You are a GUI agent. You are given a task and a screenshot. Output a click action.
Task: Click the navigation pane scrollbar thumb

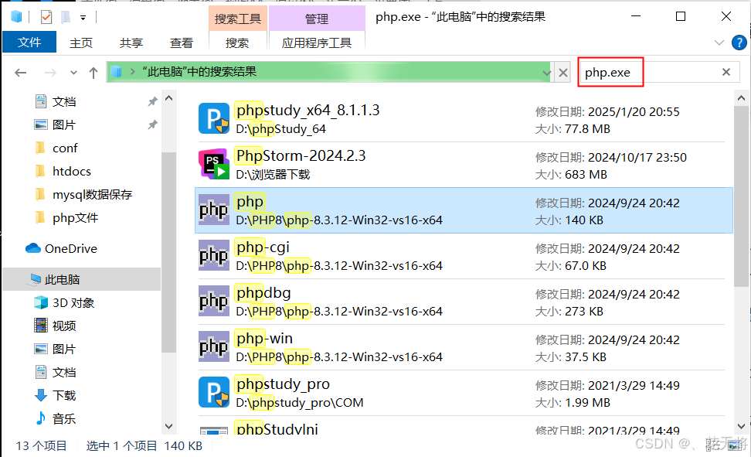pyautogui.click(x=168, y=252)
